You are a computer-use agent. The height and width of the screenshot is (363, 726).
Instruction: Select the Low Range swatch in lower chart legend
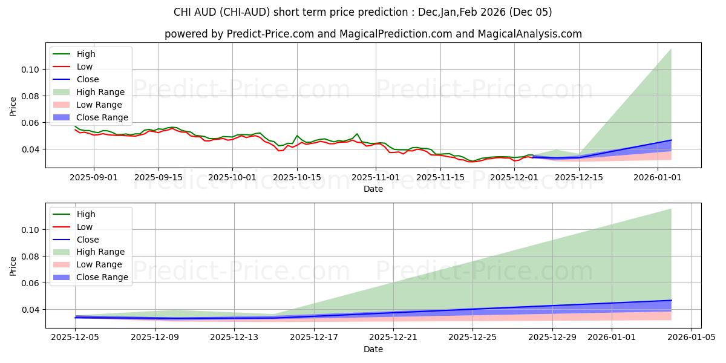click(x=62, y=264)
